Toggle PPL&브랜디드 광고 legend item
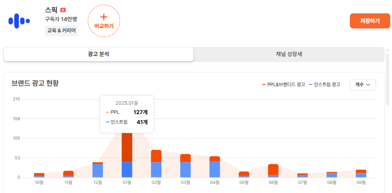Image resolution: width=392 pixels, height=193 pixels. [284, 84]
